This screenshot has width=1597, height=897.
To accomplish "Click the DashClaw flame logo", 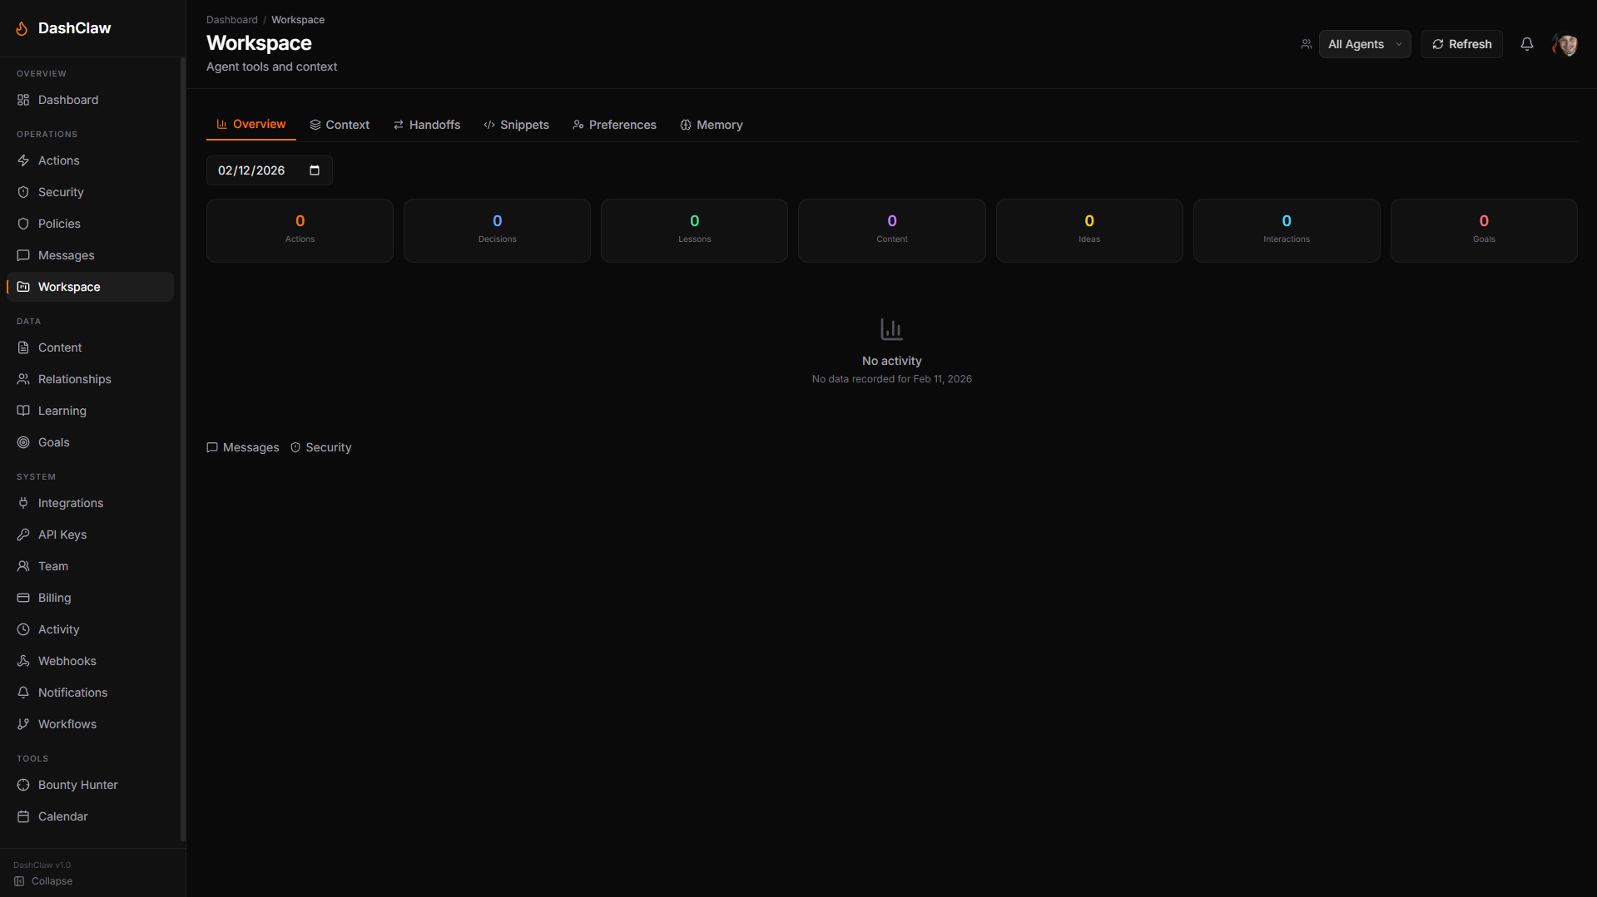I will 22,28.
